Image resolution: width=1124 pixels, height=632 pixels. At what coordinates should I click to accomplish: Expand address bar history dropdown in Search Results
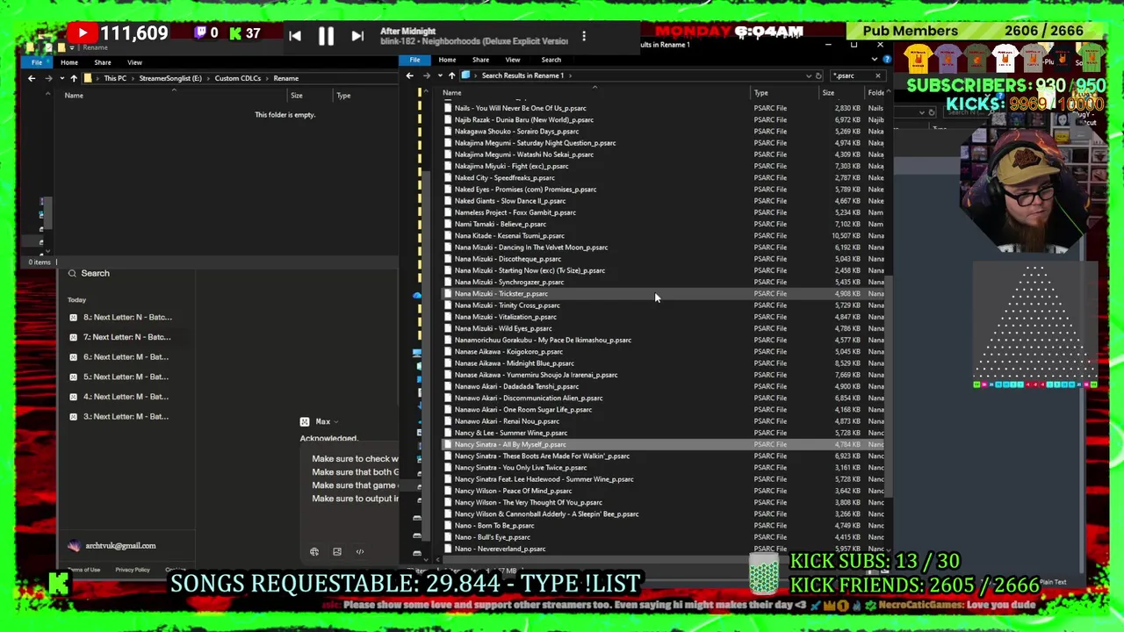coord(808,75)
